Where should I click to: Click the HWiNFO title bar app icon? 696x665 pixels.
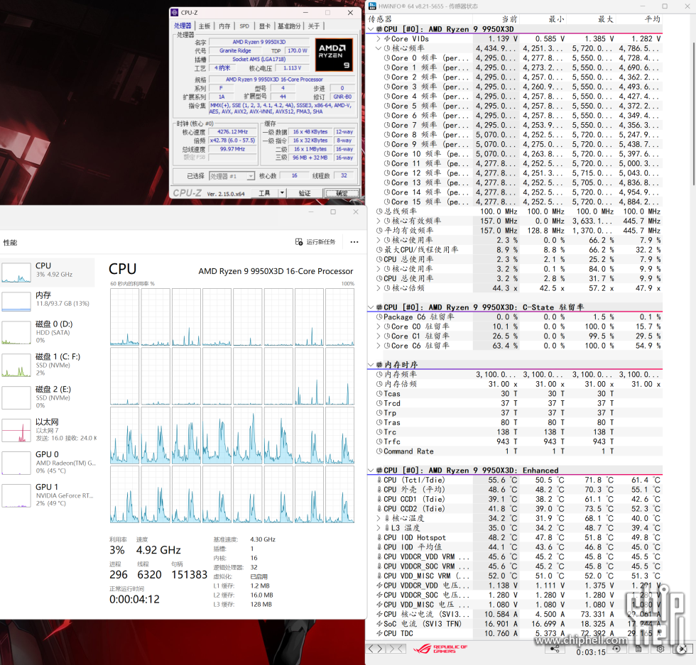[373, 6]
